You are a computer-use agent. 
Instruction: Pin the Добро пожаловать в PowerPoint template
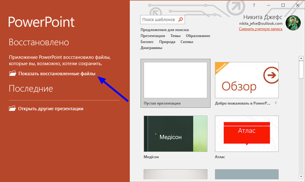click(276, 103)
